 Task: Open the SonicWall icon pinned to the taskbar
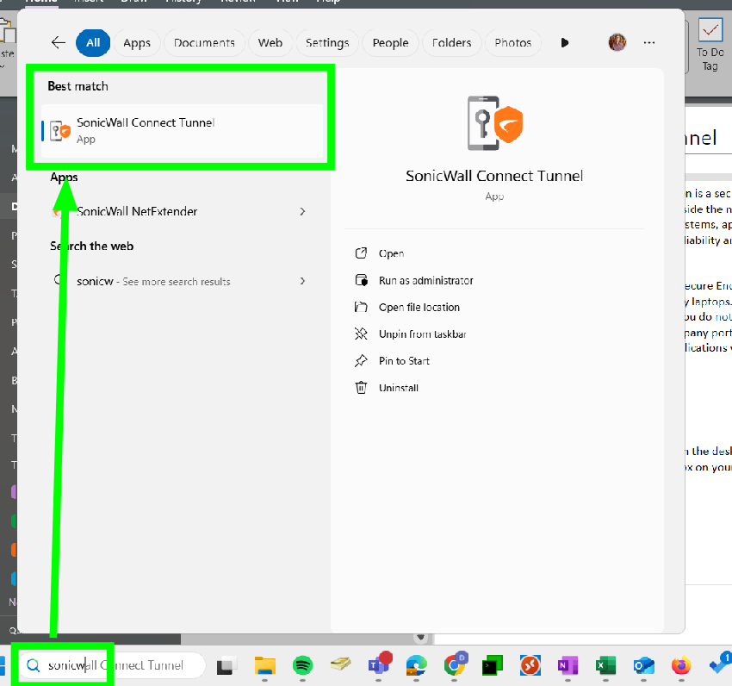click(x=530, y=665)
